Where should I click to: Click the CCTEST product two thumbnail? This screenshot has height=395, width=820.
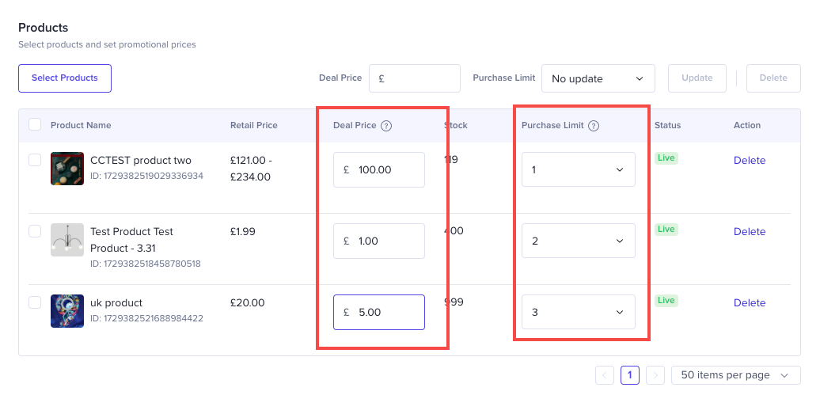(x=67, y=169)
